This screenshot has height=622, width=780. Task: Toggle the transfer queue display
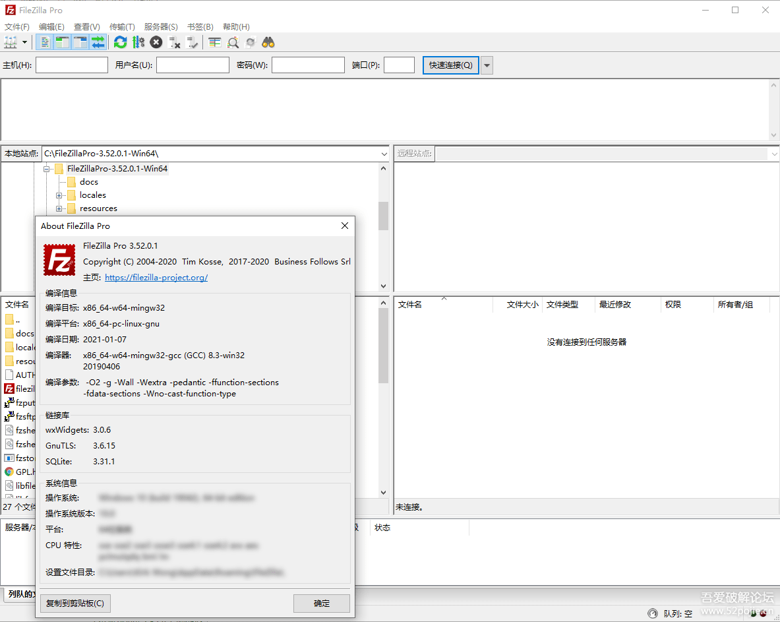98,42
